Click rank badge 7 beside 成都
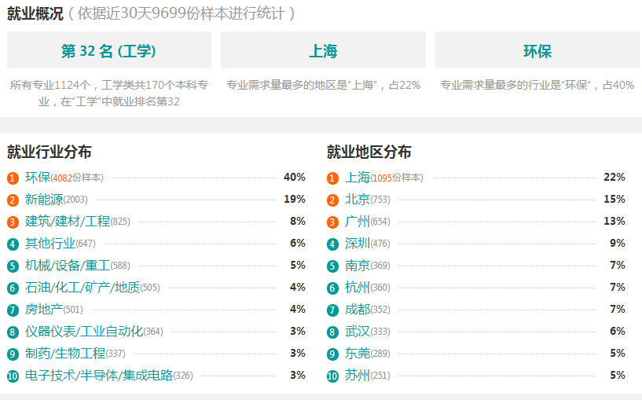 (332, 310)
